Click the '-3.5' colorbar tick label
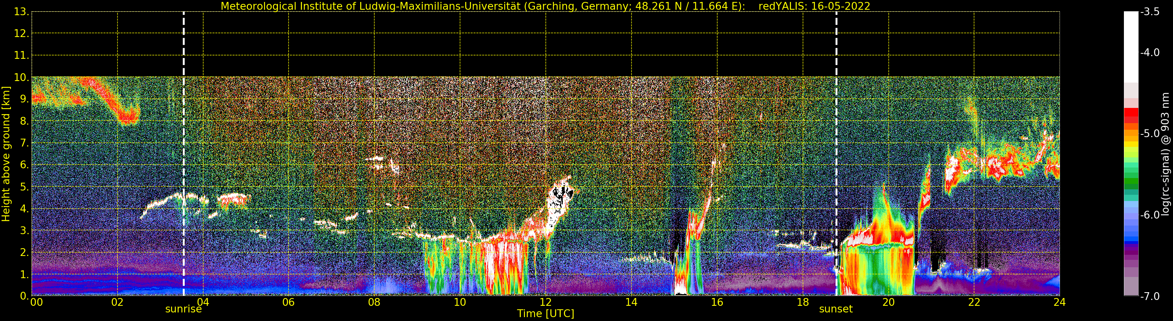Screen dimensions: 1173x321 (x=1150, y=12)
